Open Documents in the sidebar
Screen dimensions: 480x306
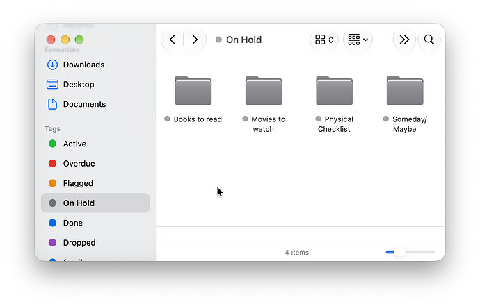(x=95, y=105)
